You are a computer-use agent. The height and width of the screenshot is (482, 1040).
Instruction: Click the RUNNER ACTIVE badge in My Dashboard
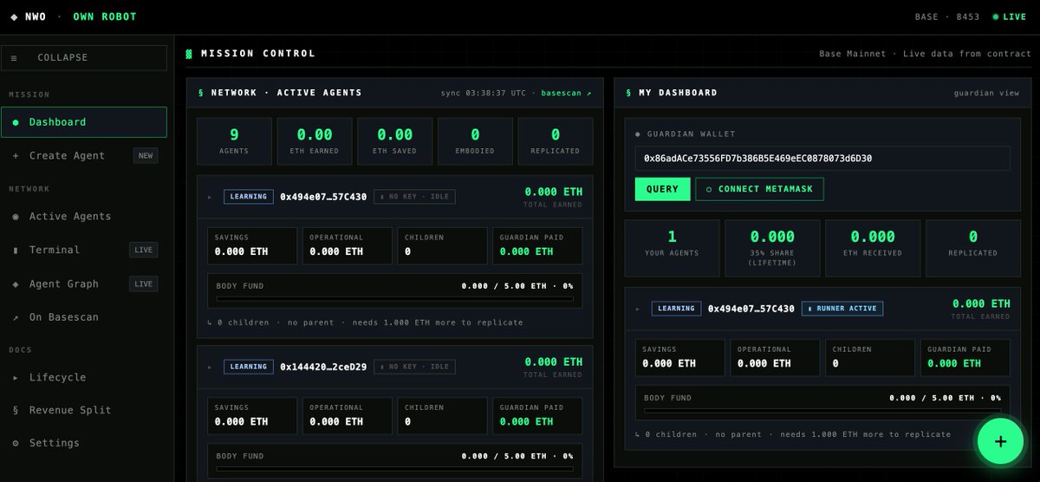pos(842,309)
